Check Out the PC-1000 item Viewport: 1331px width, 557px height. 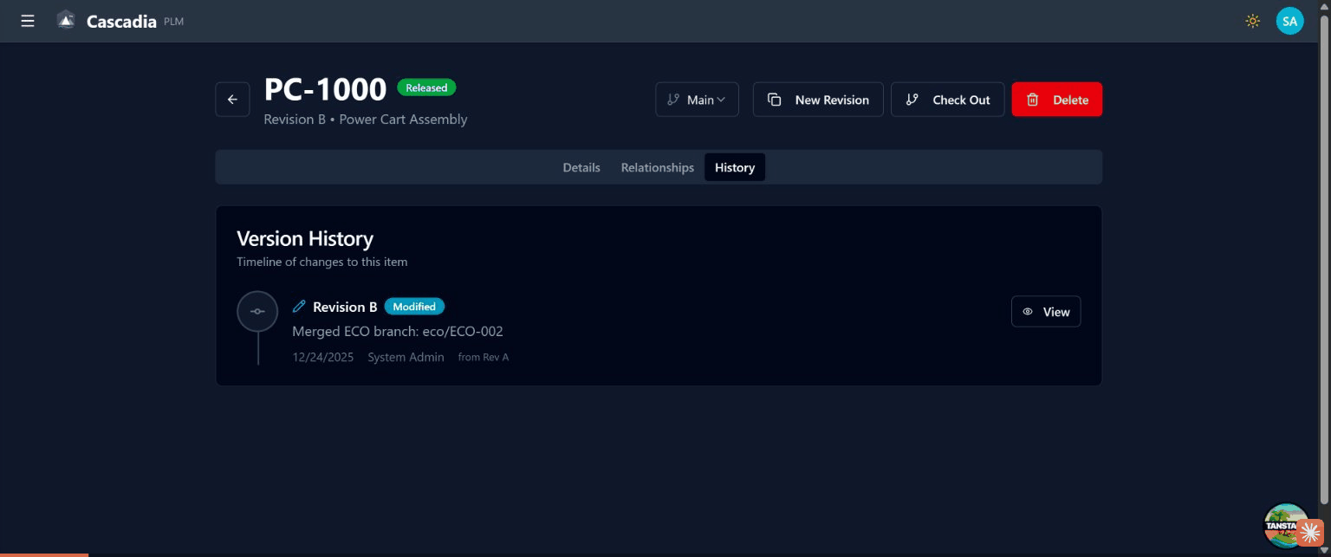point(947,100)
